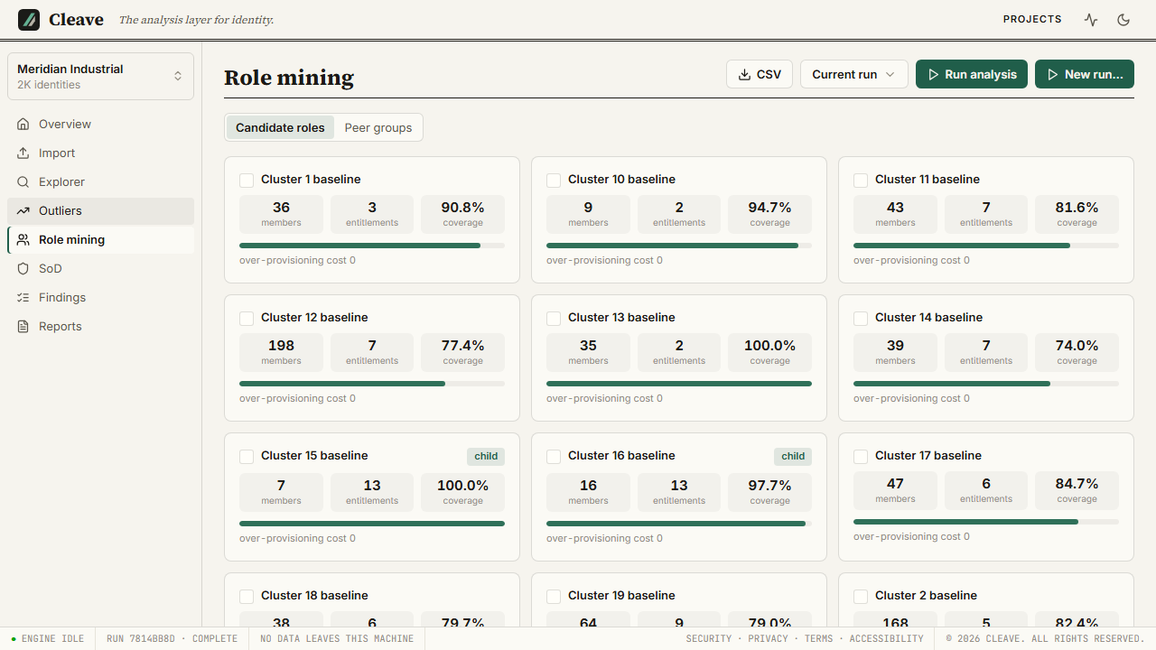Check the Cluster 11 baseline checkbox
This screenshot has width=1156, height=650.
click(x=861, y=181)
